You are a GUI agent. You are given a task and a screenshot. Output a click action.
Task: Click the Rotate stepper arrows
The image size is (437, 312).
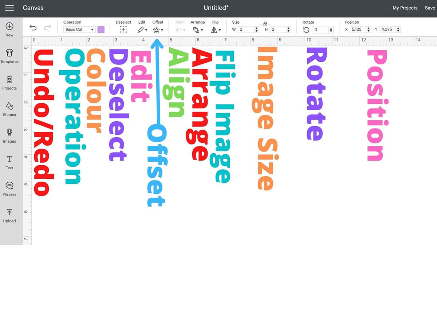[331, 30]
